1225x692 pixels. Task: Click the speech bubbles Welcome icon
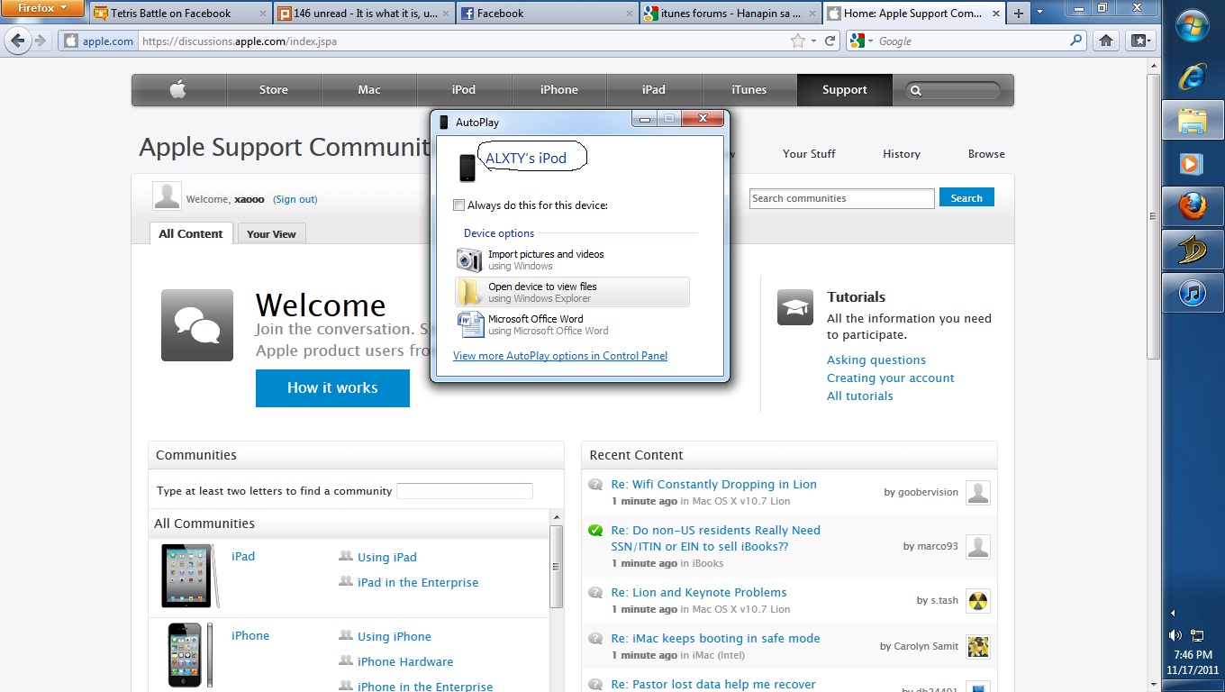pos(197,325)
